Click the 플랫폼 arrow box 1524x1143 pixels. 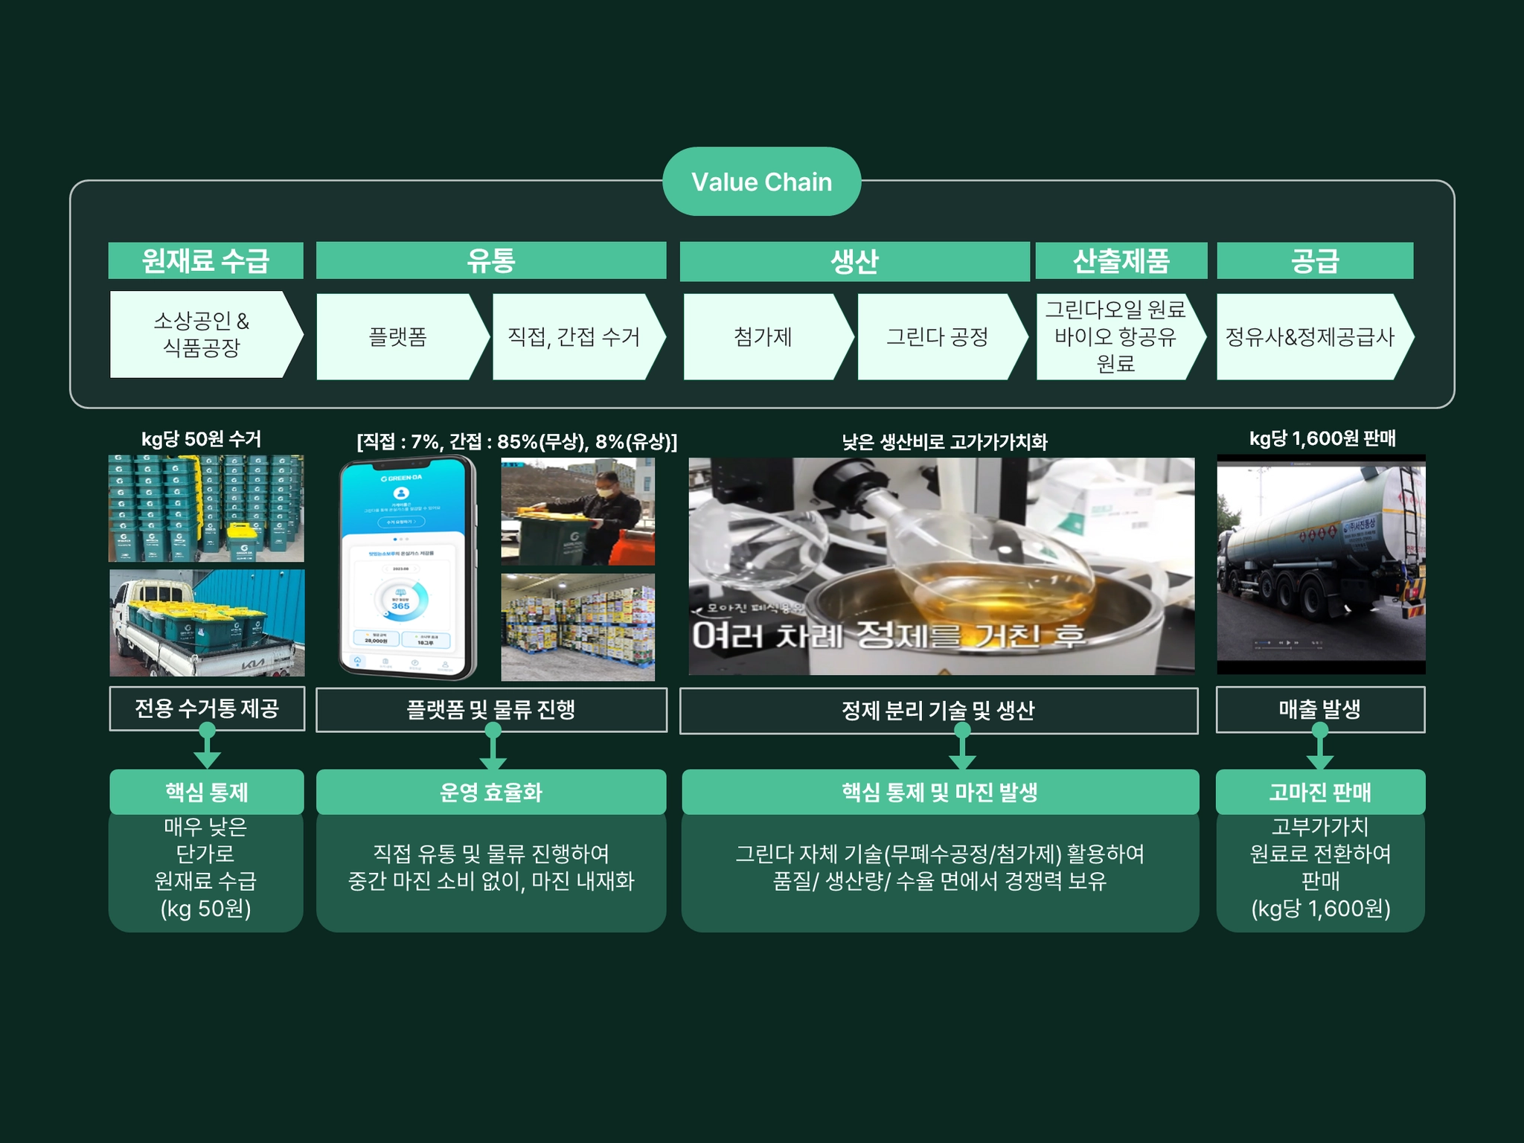point(398,337)
